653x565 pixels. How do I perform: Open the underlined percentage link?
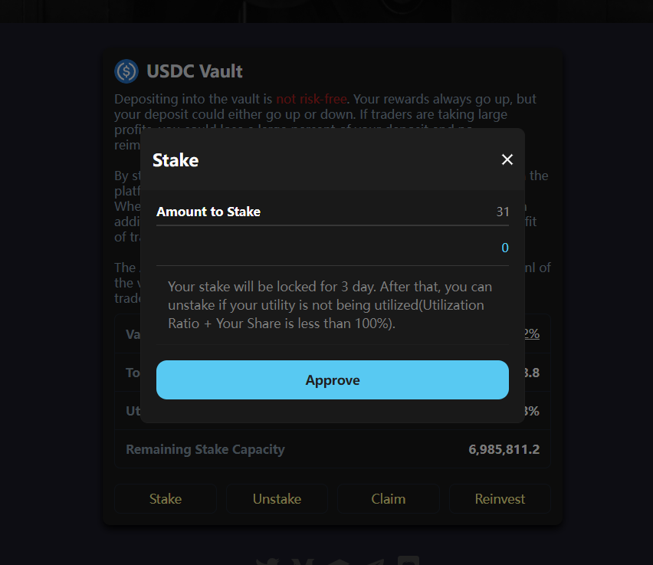[532, 333]
